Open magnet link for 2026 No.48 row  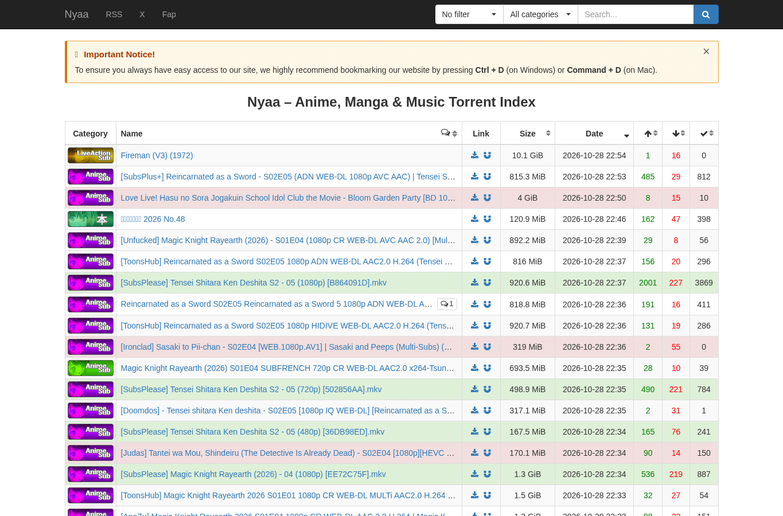tap(487, 219)
